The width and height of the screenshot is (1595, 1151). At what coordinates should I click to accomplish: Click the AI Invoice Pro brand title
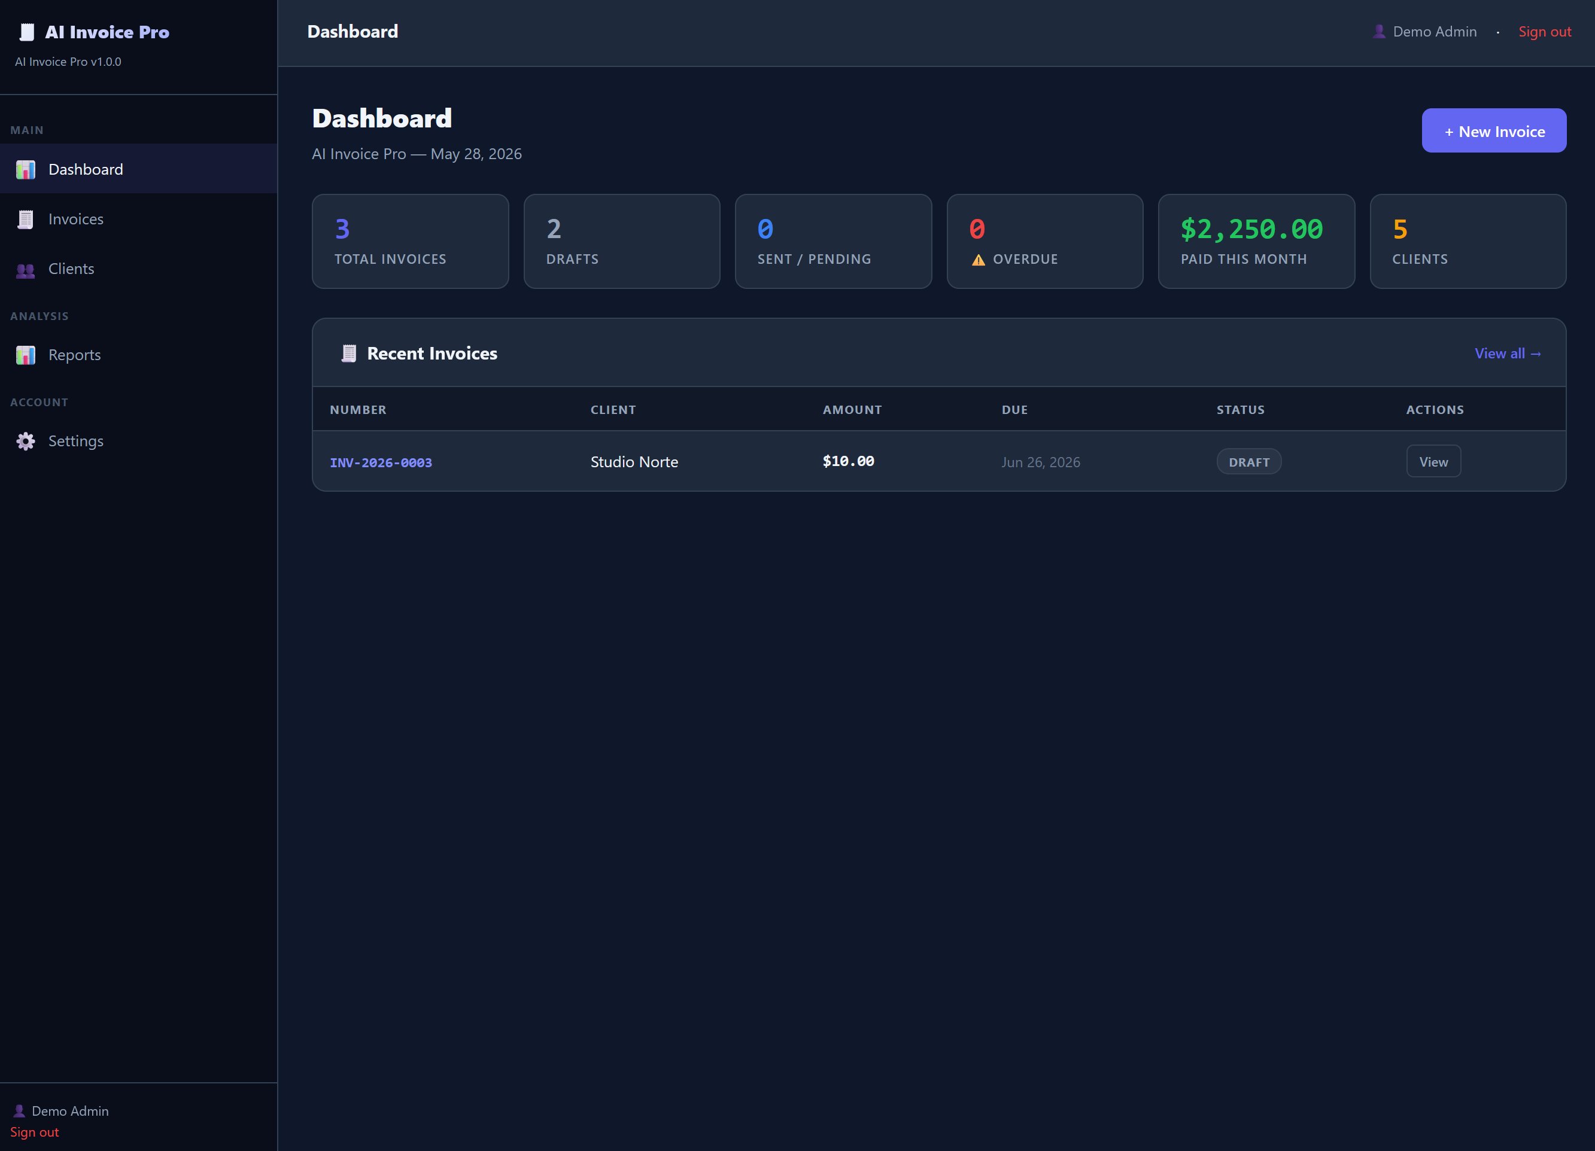pos(107,32)
